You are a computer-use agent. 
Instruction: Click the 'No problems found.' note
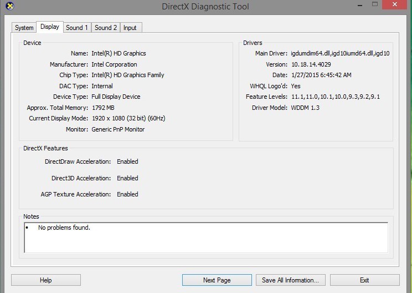[64, 228]
